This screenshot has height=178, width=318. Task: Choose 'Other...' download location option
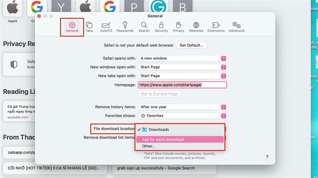click(180, 146)
